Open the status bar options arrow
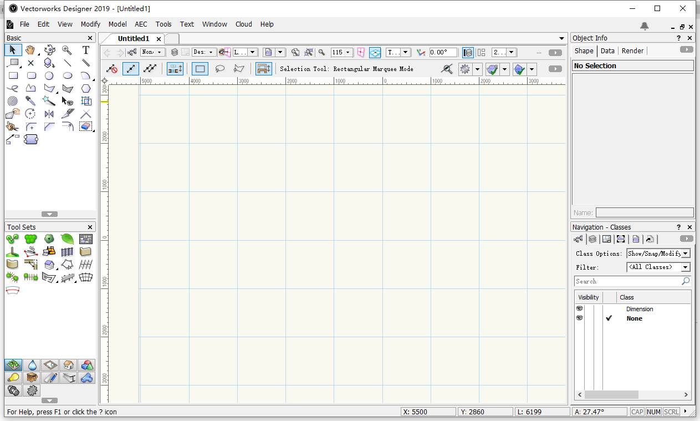 (x=685, y=411)
